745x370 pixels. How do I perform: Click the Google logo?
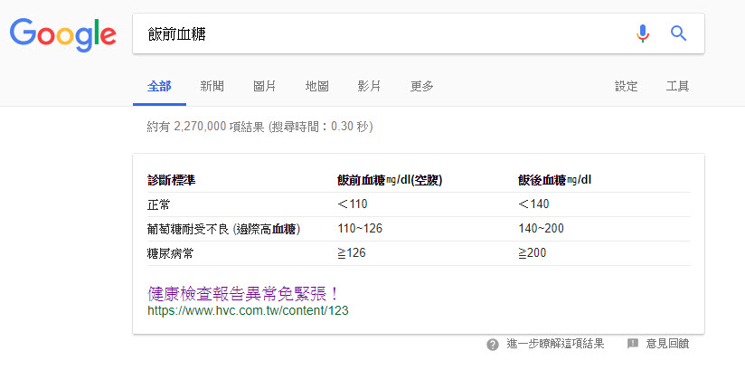pos(62,33)
